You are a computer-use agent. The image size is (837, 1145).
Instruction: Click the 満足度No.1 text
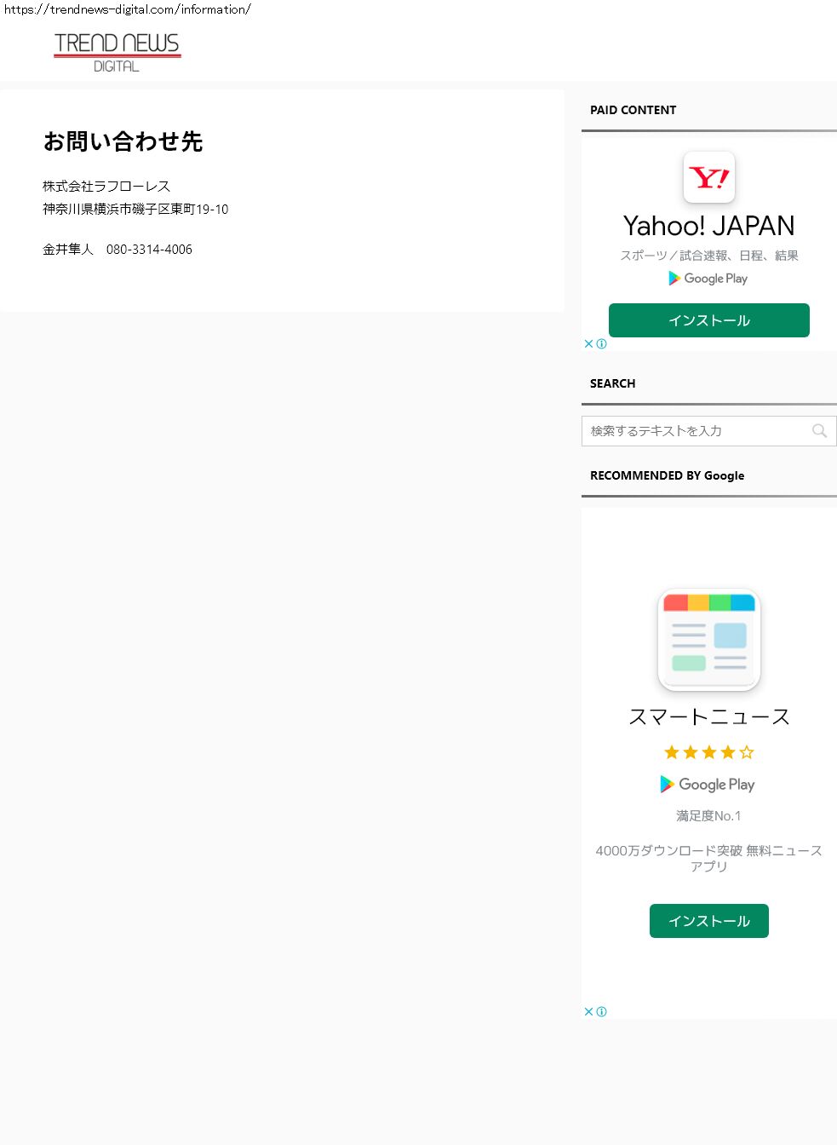click(708, 816)
